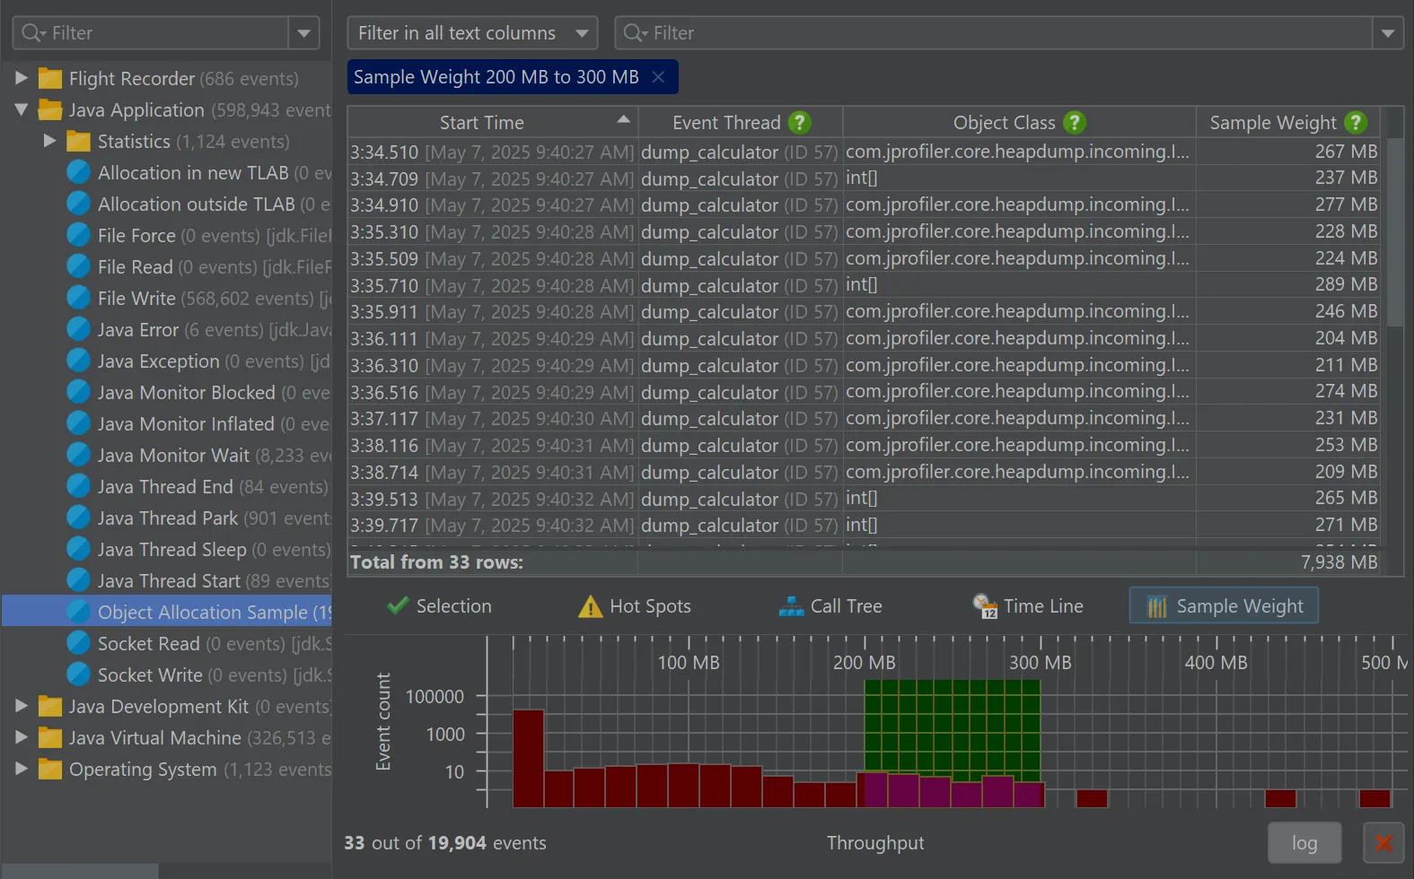The width and height of the screenshot is (1414, 879).
Task: Click the red X button beside log
Action: [x=1383, y=843]
